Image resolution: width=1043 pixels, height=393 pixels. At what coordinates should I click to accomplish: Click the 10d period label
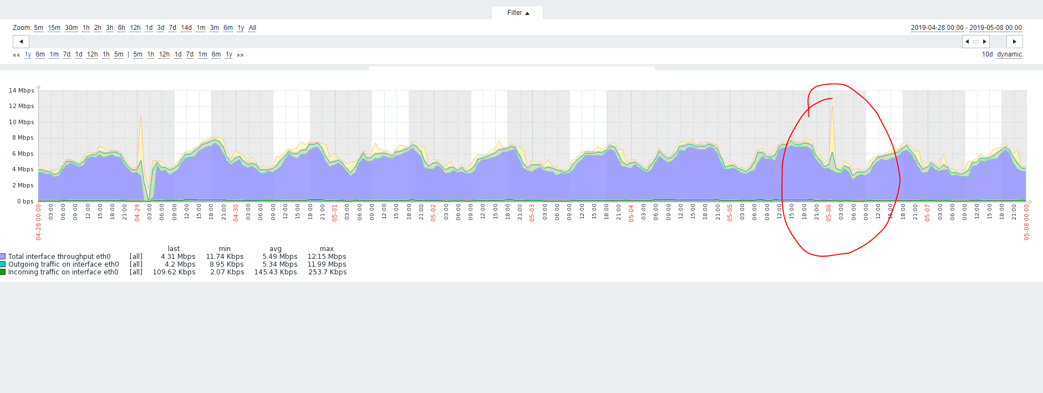pyautogui.click(x=987, y=54)
